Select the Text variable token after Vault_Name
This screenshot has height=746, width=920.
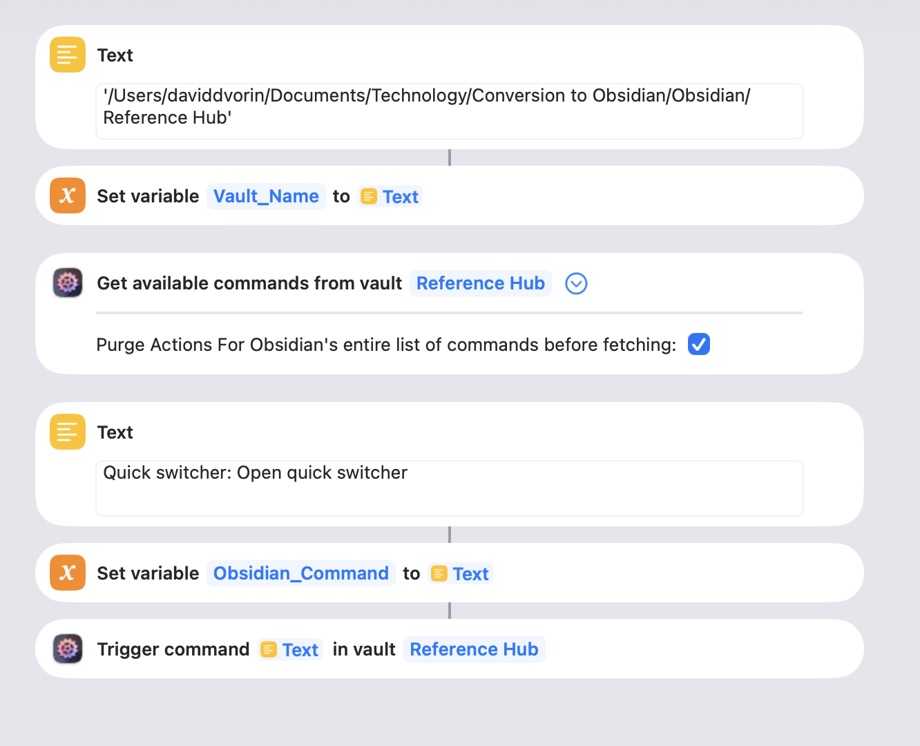click(391, 197)
